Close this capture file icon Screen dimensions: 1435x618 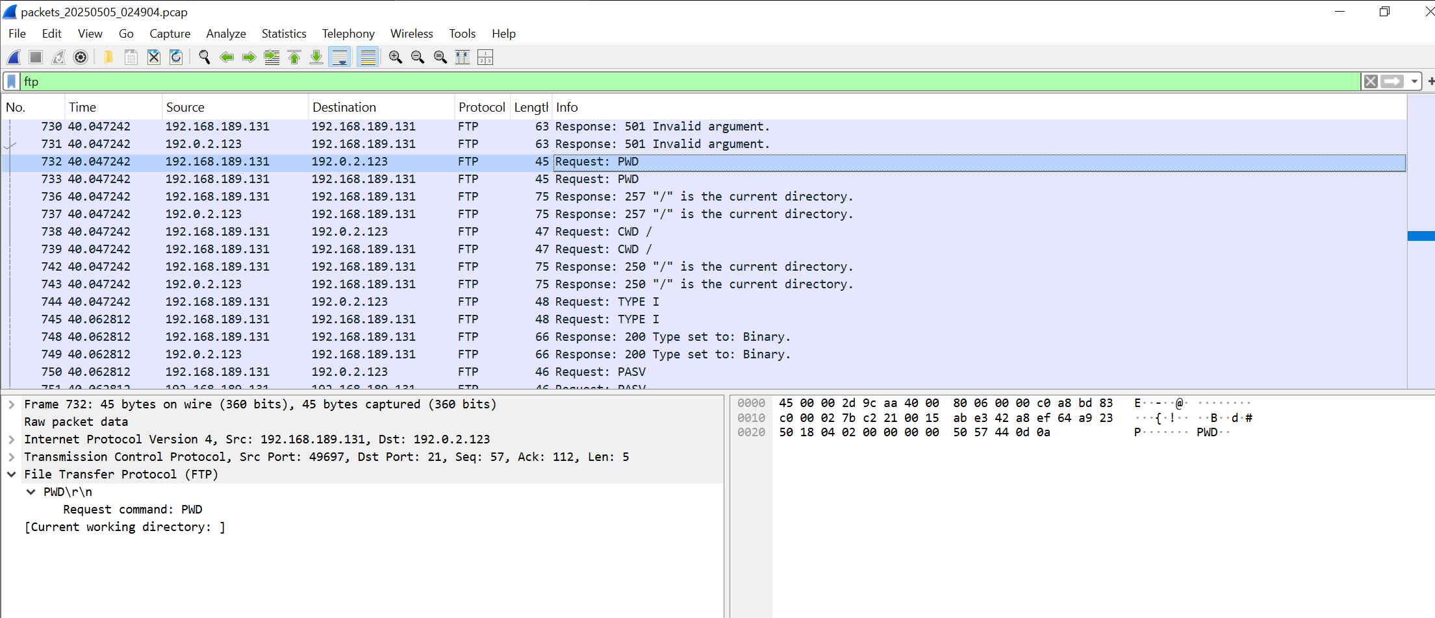click(154, 57)
